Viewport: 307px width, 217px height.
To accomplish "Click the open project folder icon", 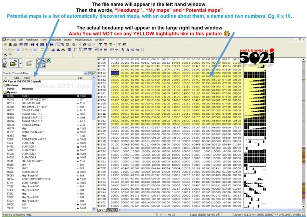I will 13,63.
